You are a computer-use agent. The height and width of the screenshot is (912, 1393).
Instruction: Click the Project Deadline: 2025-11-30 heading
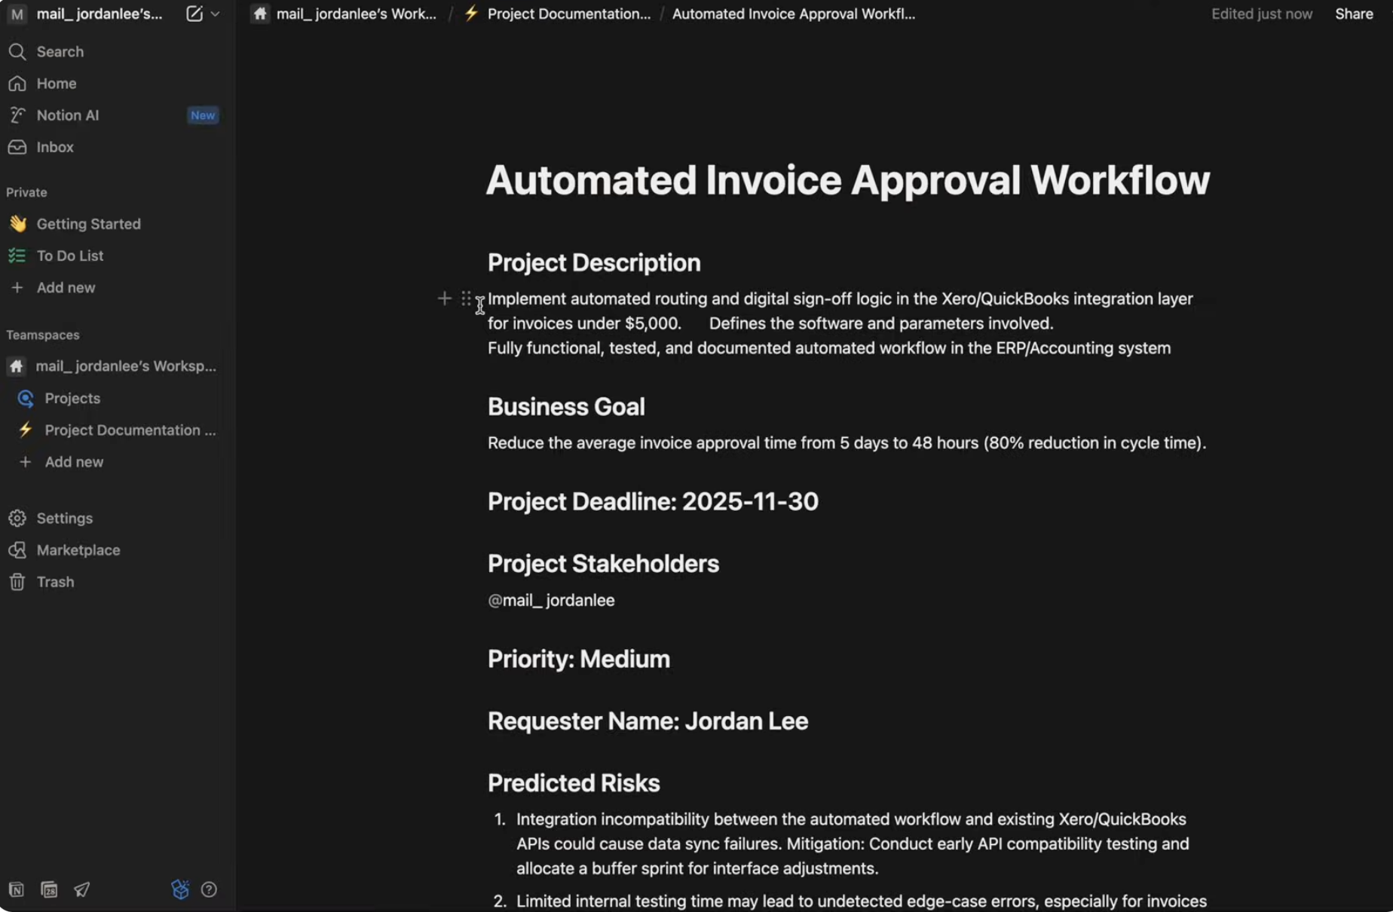[x=653, y=501]
